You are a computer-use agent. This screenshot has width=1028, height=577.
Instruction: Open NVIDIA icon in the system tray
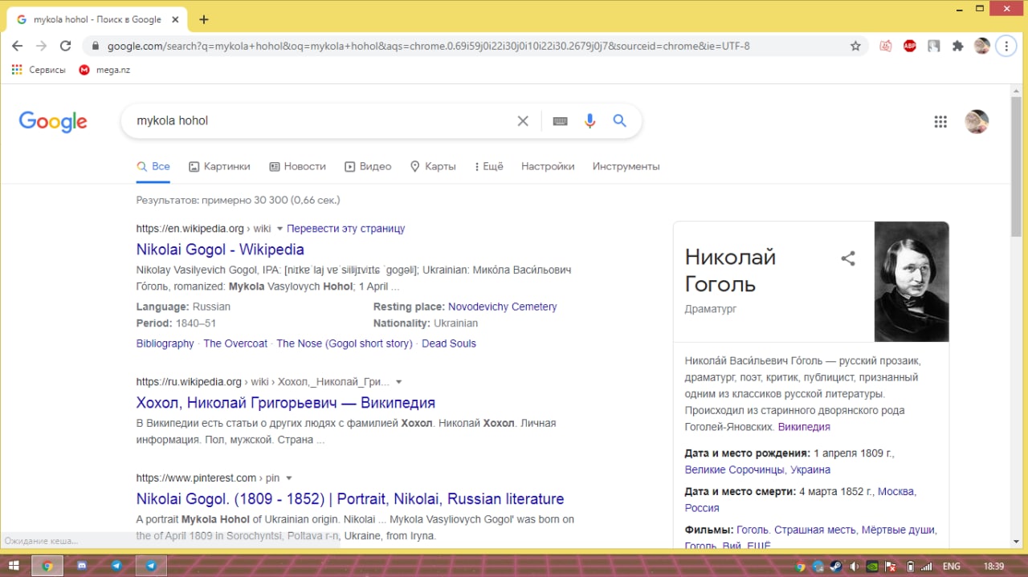click(873, 566)
